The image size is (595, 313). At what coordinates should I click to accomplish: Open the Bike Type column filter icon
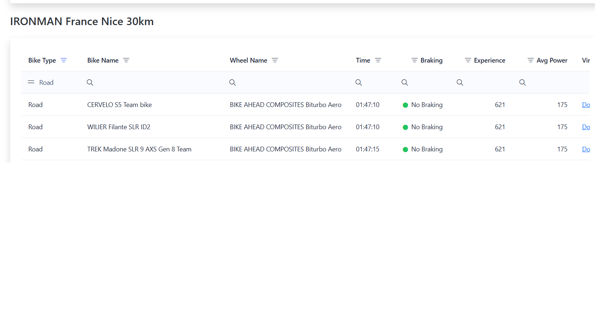[64, 60]
